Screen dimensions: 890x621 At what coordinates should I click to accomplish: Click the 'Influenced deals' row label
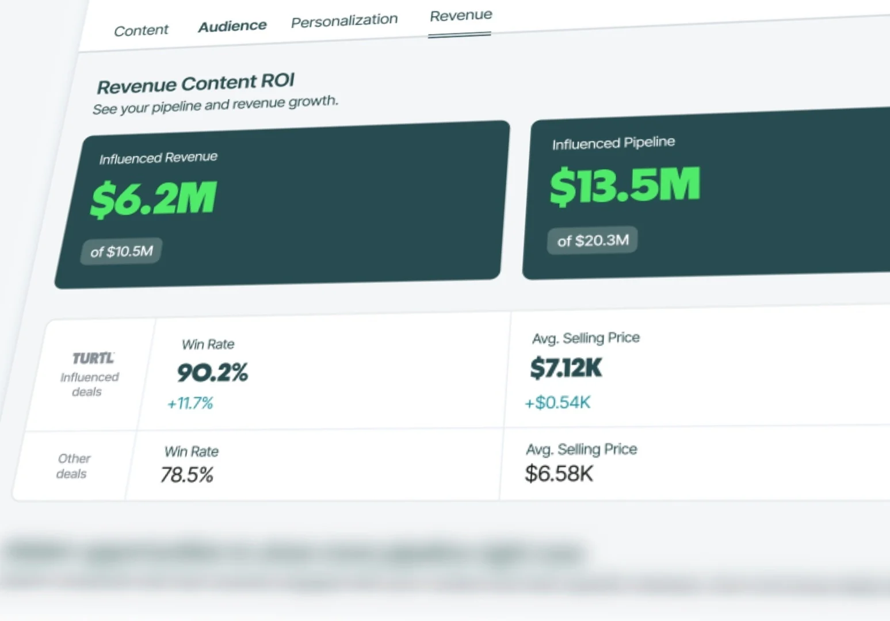point(88,384)
